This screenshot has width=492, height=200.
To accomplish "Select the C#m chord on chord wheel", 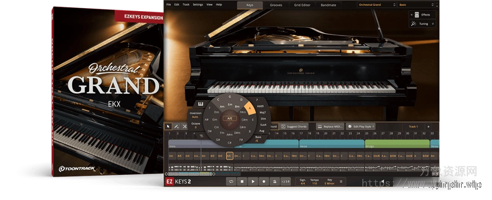I will pyautogui.click(x=245, y=120).
